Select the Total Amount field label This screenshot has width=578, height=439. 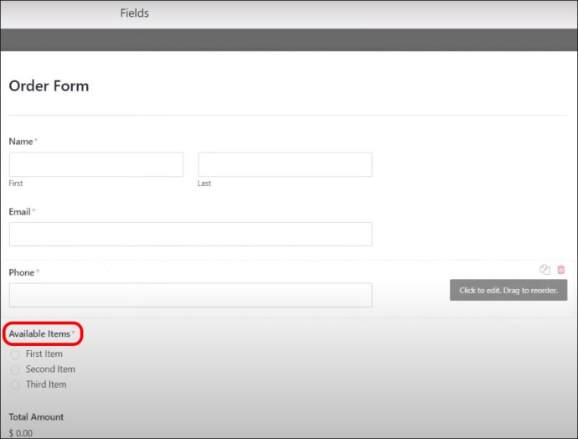pyautogui.click(x=36, y=416)
